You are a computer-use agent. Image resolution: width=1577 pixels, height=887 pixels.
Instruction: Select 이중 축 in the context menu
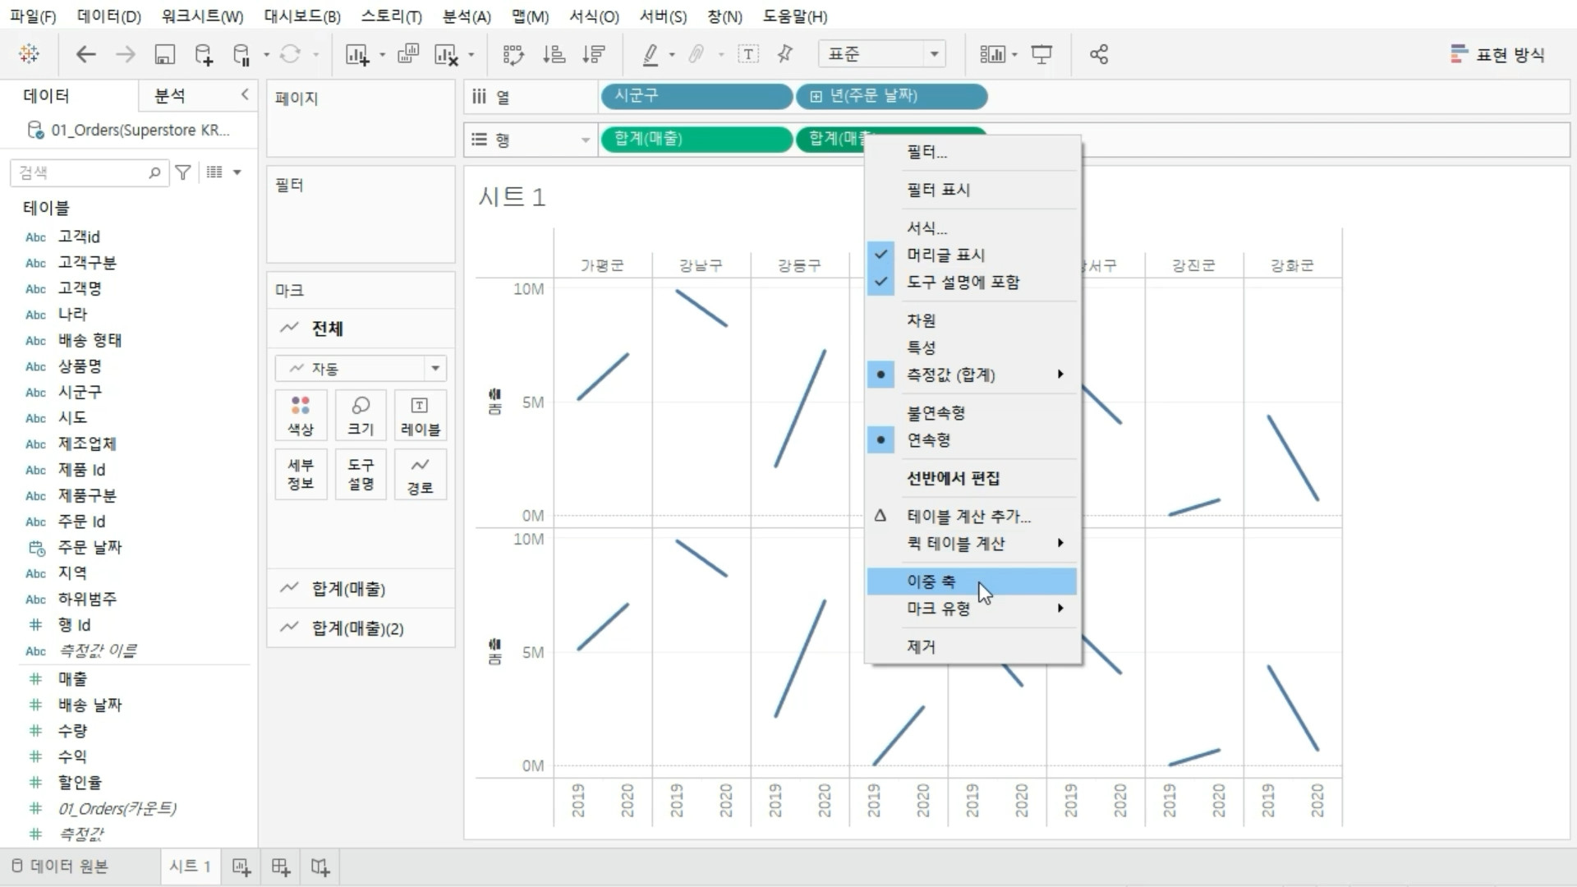931,581
